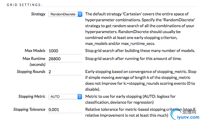The height and width of the screenshot is (122, 201).
Task: Click the blue arrows on the Stopping Metric selector
Action: click(x=80, y=97)
